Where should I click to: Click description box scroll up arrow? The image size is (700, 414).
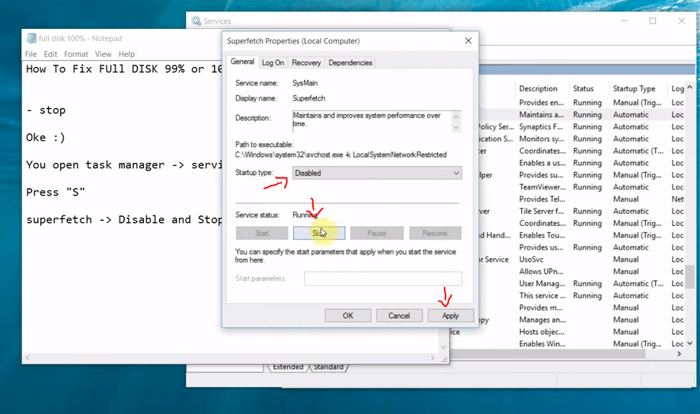click(x=455, y=117)
